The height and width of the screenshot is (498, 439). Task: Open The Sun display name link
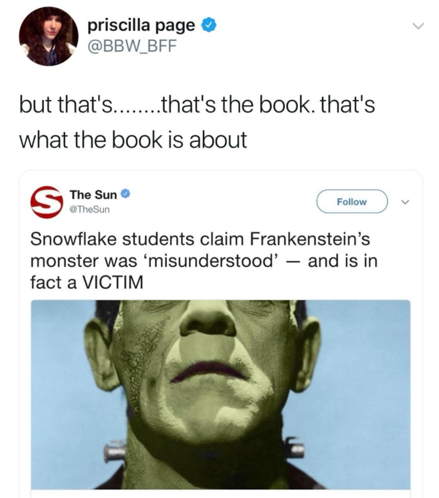[93, 195]
